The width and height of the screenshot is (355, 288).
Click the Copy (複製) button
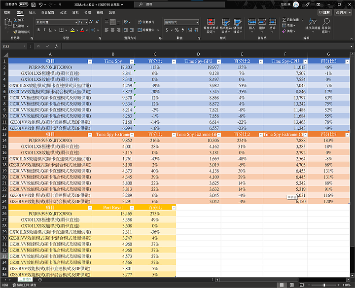click(19, 26)
